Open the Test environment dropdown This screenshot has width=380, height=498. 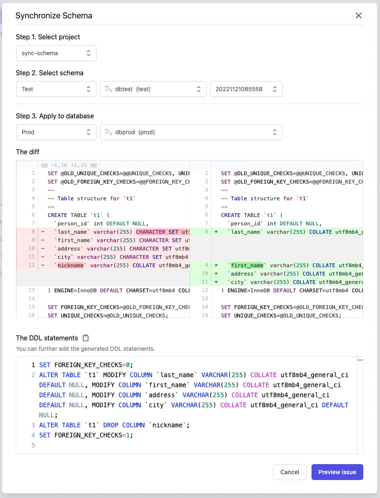[56, 89]
